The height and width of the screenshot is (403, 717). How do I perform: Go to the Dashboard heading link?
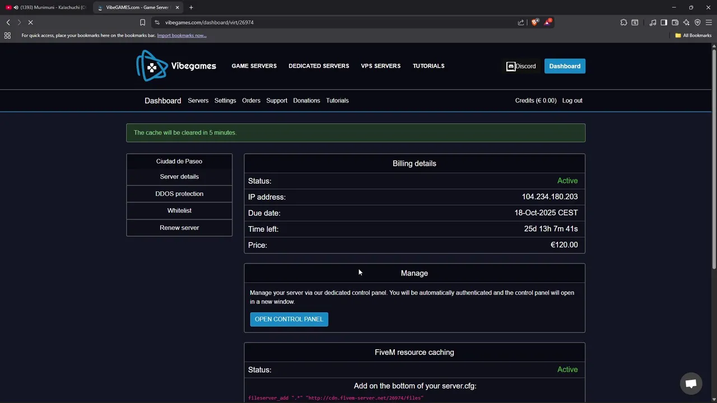(x=163, y=101)
